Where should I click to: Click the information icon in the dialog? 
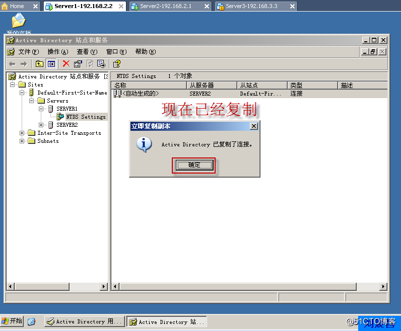(144, 144)
